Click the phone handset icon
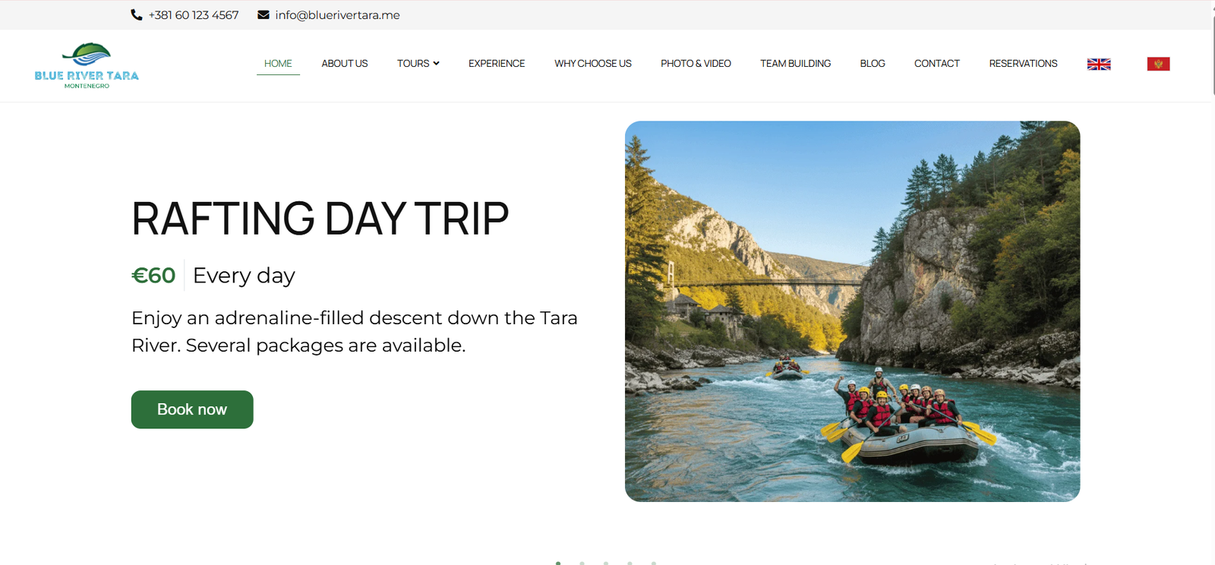This screenshot has width=1215, height=565. click(137, 15)
